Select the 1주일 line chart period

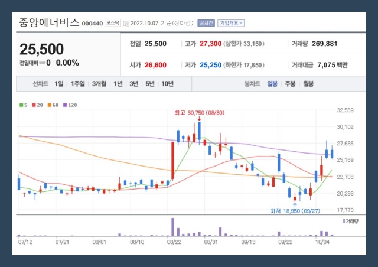[78, 84]
